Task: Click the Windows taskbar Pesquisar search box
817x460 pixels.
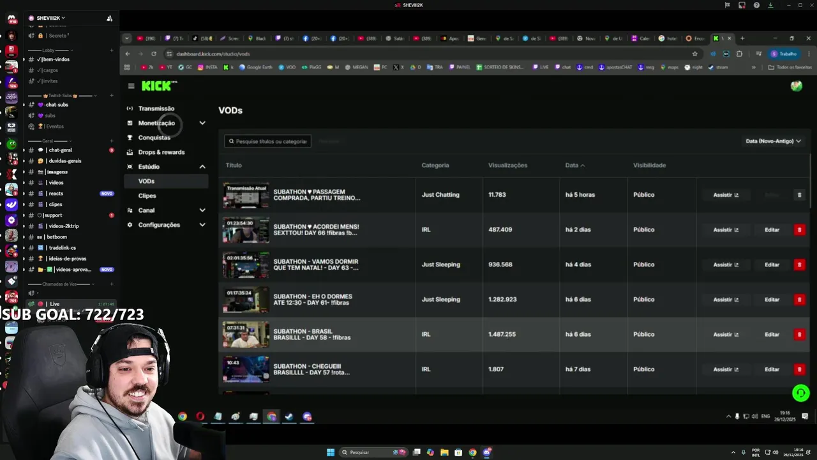Action: coord(374,452)
